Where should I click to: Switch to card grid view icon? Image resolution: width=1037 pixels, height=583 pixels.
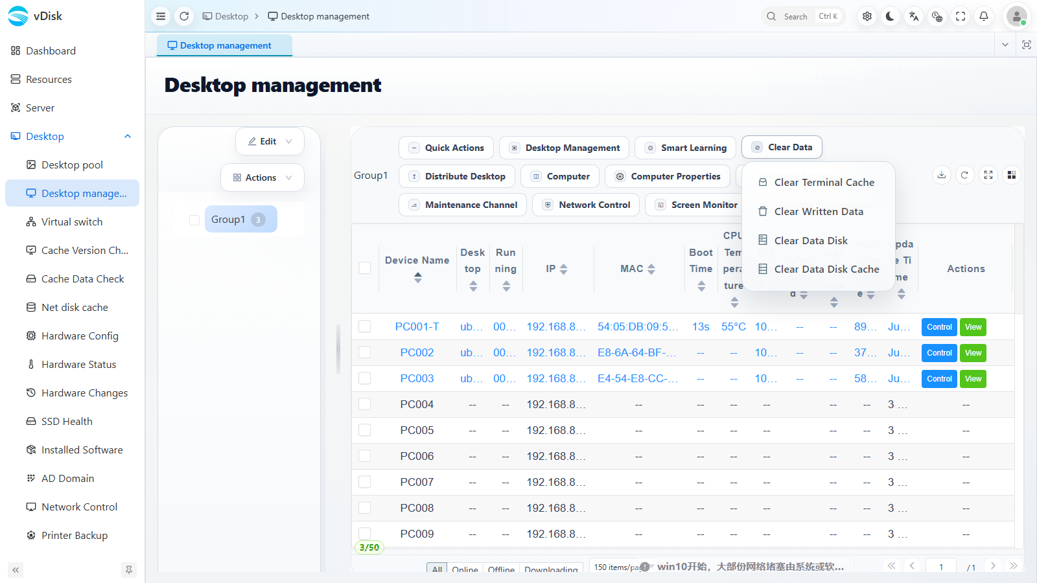(1011, 175)
